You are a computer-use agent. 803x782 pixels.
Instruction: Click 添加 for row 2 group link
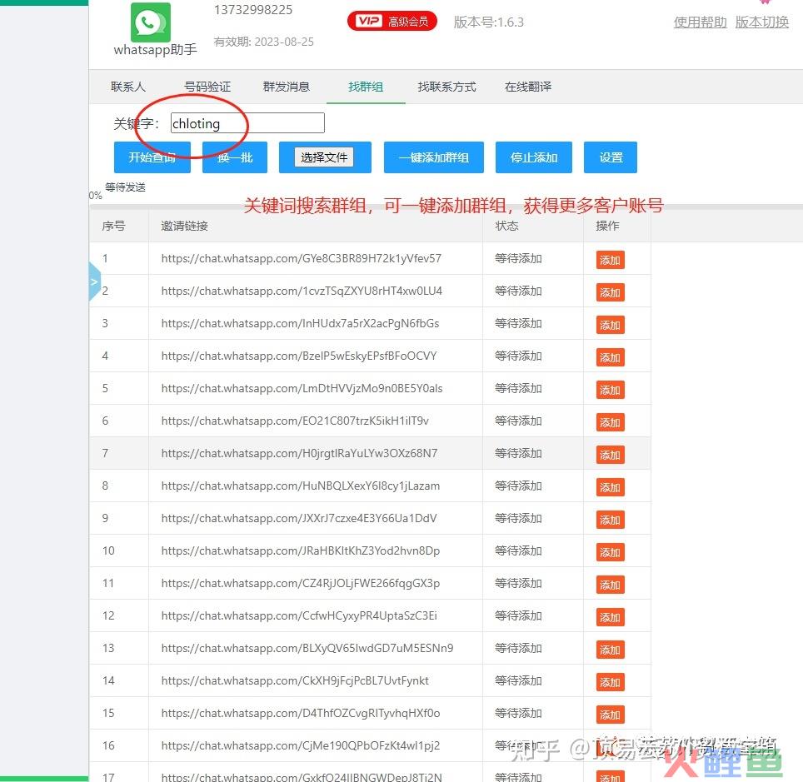tap(610, 292)
